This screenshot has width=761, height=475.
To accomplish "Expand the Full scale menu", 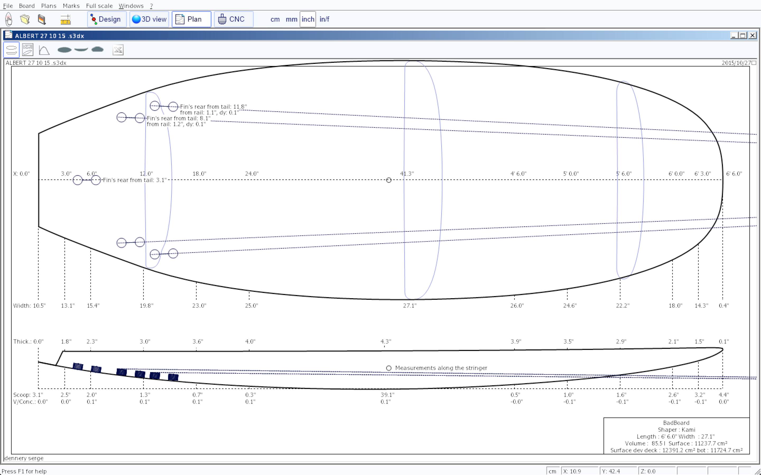I will 99,6.
